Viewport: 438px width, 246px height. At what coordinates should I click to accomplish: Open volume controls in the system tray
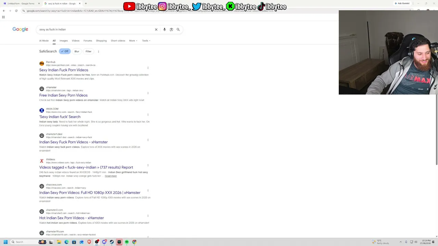click(416, 242)
